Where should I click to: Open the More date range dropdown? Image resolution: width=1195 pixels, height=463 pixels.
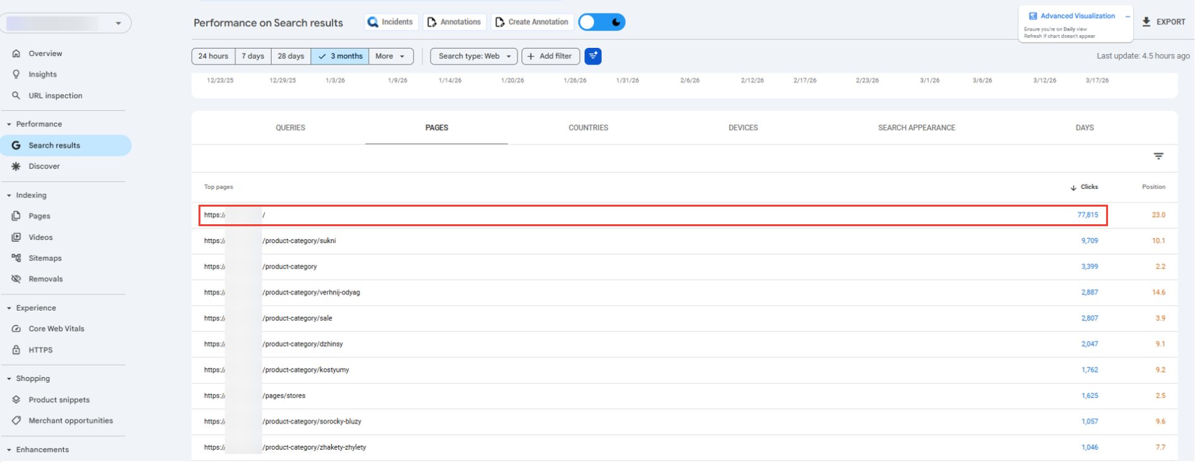coord(391,56)
